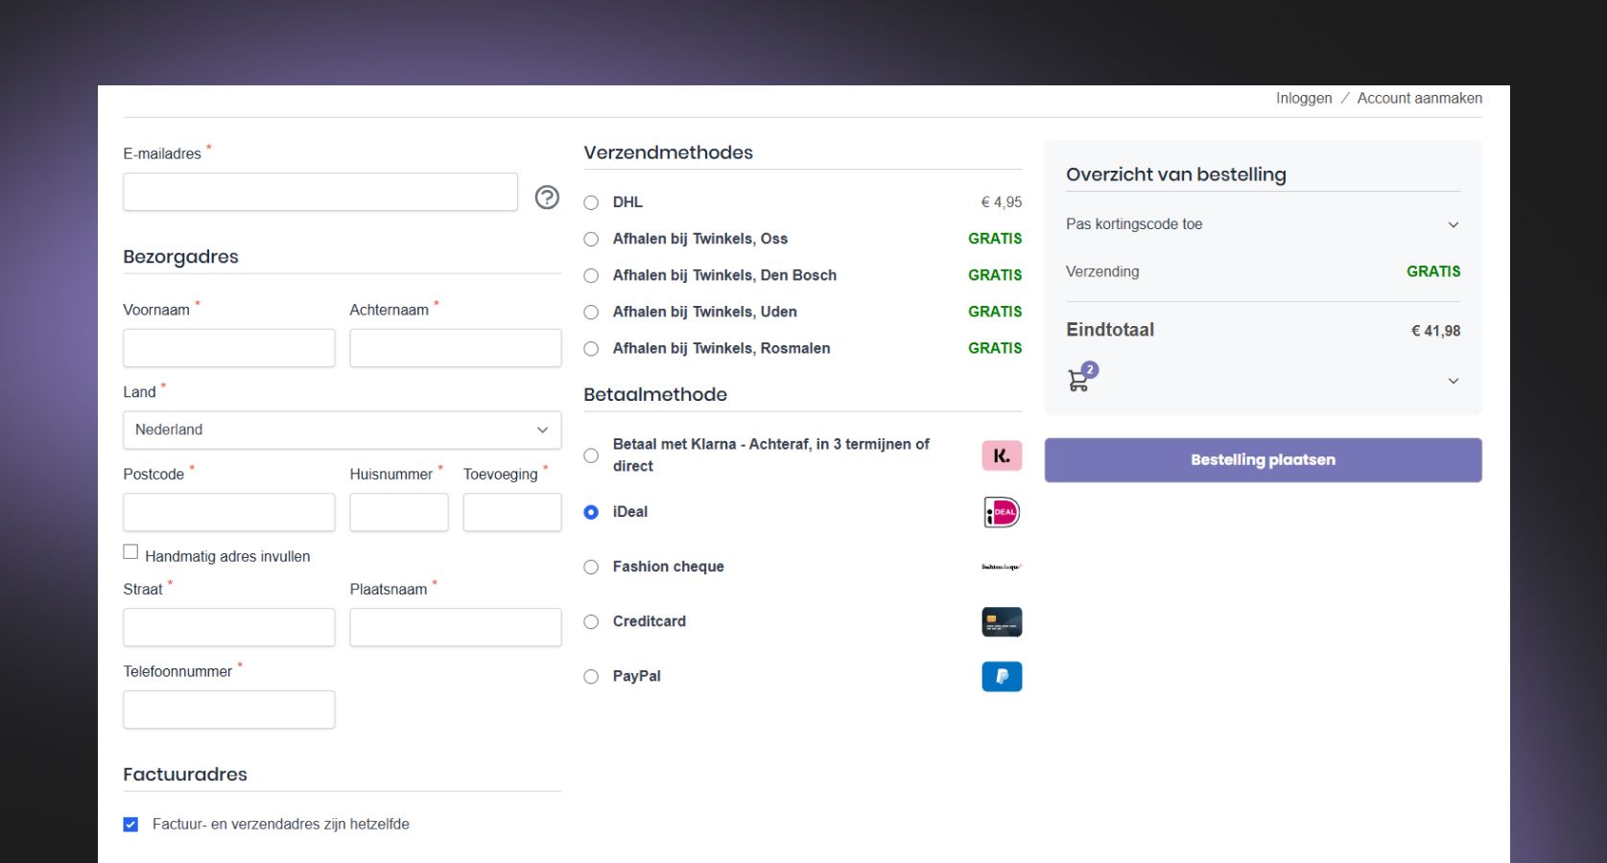This screenshot has width=1607, height=863.
Task: Click the Factuuradres heading
Action: (185, 774)
